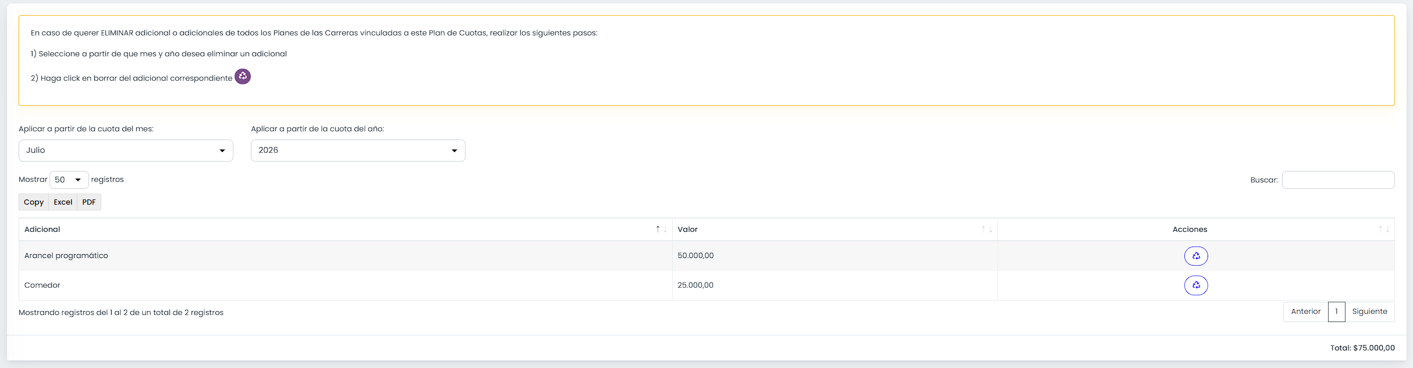Click delete icon for Arancel programático
Viewport: 1413px width, 368px height.
click(1196, 256)
